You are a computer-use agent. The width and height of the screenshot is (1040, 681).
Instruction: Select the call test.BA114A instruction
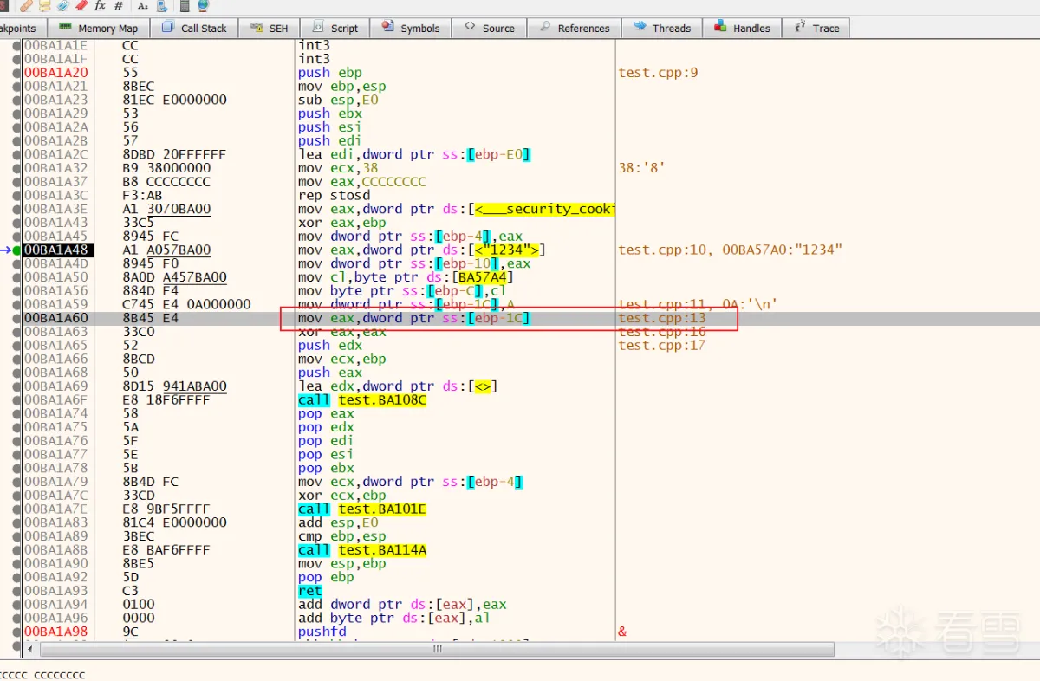click(362, 550)
